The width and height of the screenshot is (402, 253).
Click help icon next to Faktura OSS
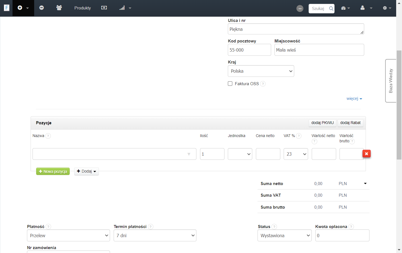pos(263,84)
